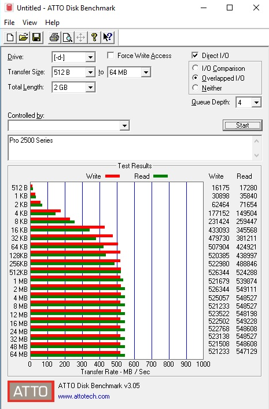Print results using the printer icon
Screen dimensions: 269x409
54,38
